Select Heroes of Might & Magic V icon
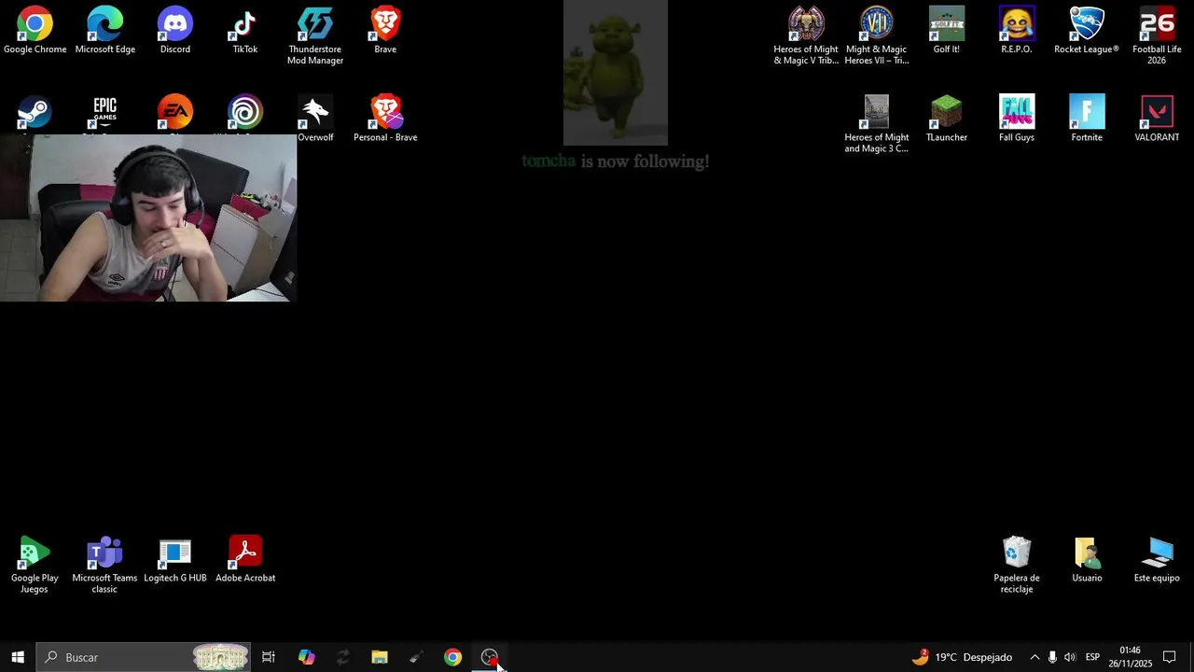This screenshot has width=1194, height=672. click(x=806, y=36)
